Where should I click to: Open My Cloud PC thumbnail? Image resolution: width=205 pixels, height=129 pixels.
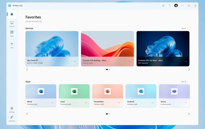(52, 44)
